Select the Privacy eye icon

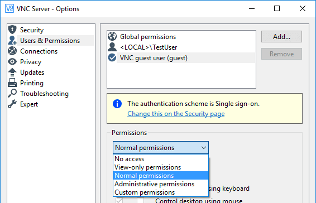[x=12, y=61]
